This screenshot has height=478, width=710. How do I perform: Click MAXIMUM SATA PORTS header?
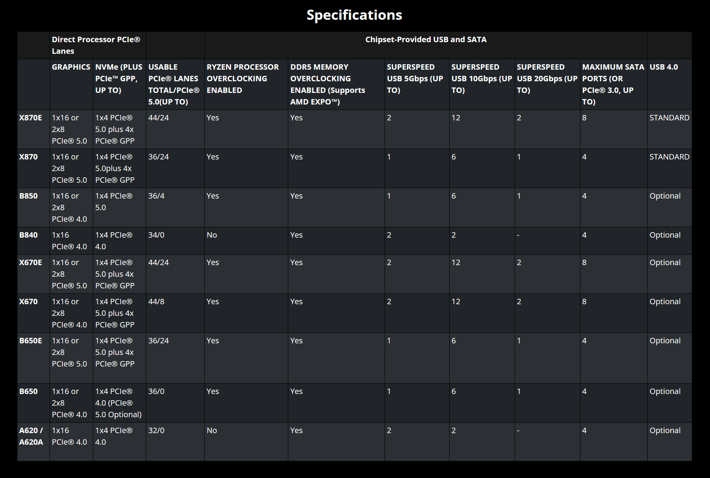click(614, 84)
